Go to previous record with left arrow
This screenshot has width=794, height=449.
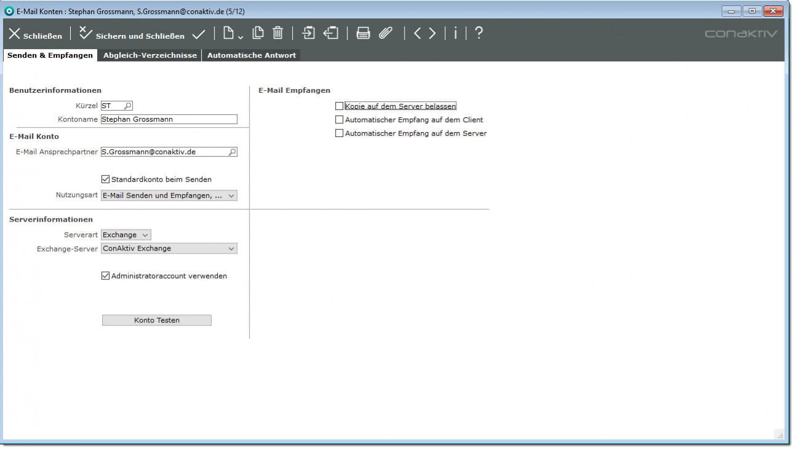click(x=417, y=34)
